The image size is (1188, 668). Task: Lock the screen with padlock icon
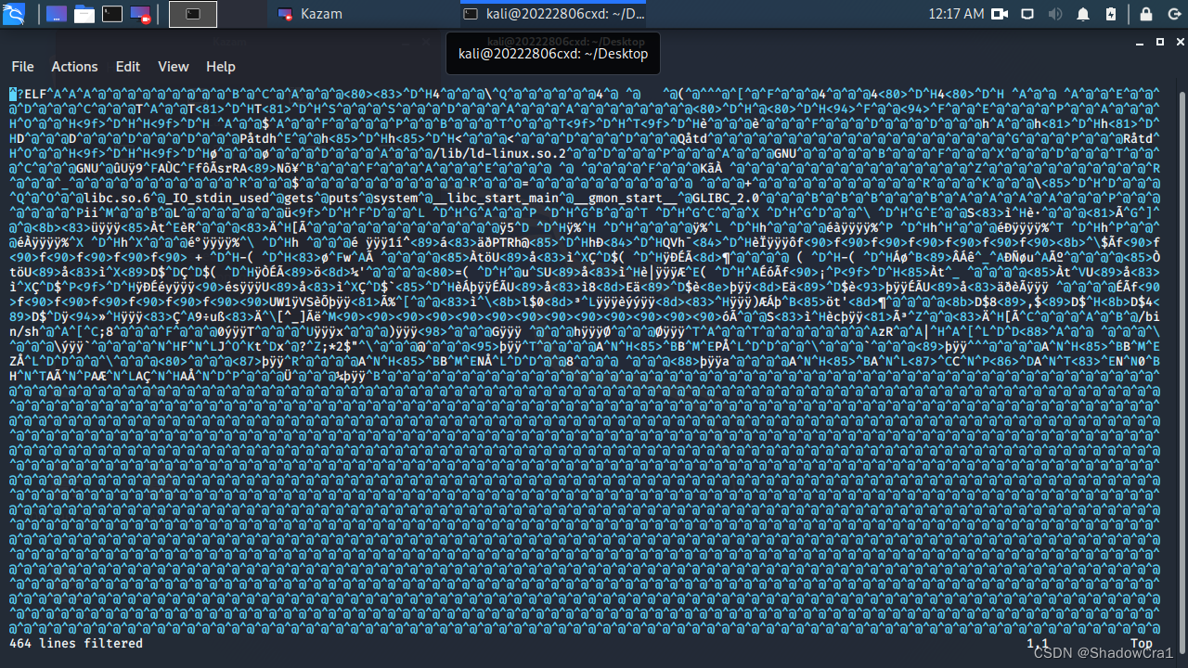coord(1146,14)
